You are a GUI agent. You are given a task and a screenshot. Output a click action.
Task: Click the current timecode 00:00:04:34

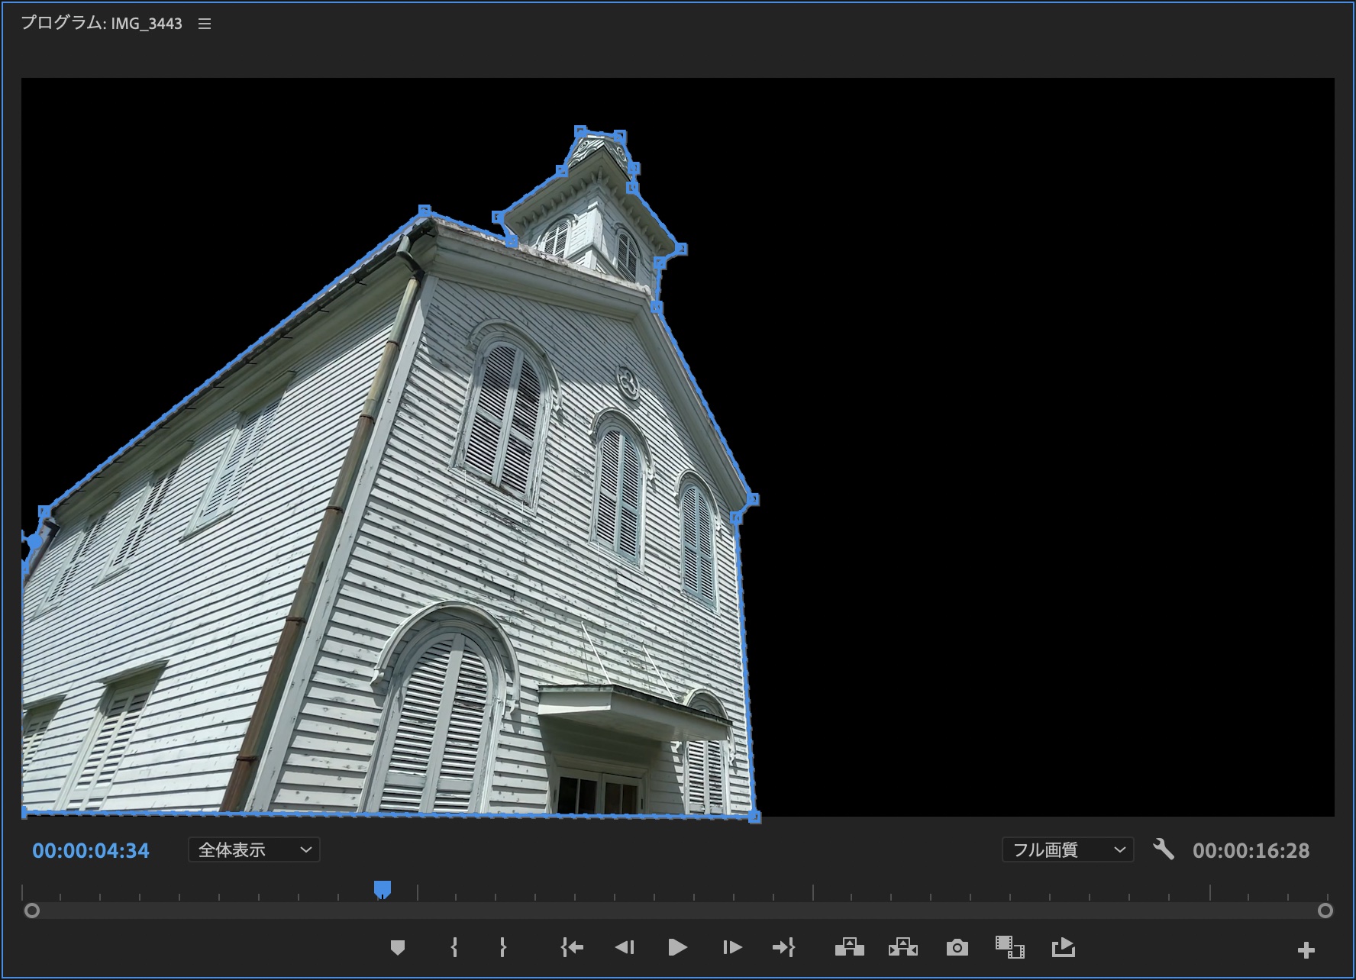91,851
